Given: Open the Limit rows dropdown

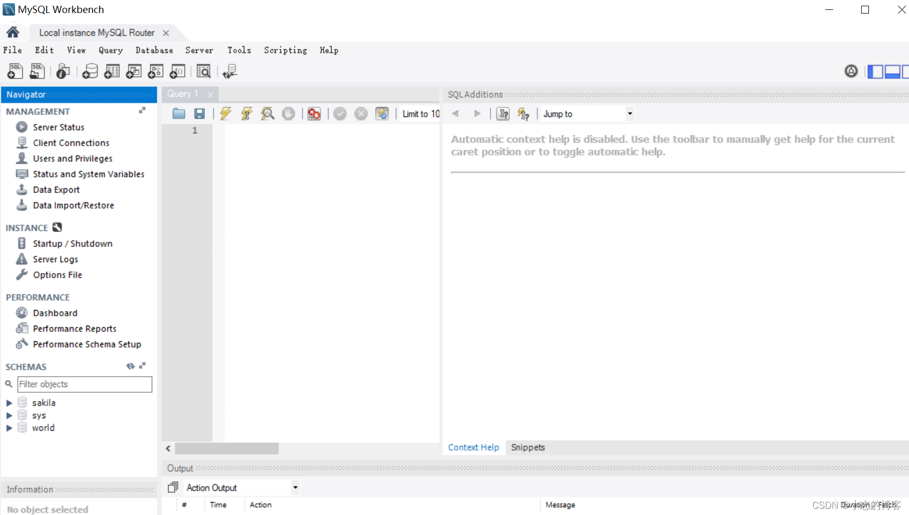Looking at the screenshot, I should 421,113.
